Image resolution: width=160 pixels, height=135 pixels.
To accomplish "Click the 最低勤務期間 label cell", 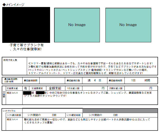I will pyautogui.click(x=31, y=80).
